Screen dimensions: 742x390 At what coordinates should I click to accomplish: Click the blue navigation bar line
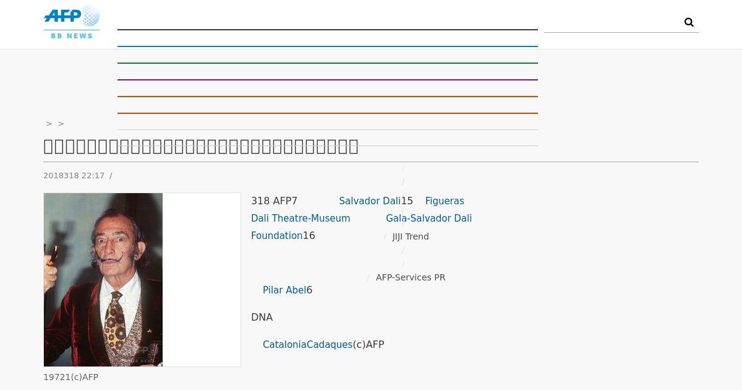coord(328,46)
